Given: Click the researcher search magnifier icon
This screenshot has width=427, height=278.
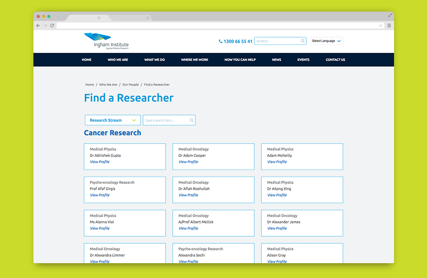Looking at the screenshot, I should [x=191, y=120].
